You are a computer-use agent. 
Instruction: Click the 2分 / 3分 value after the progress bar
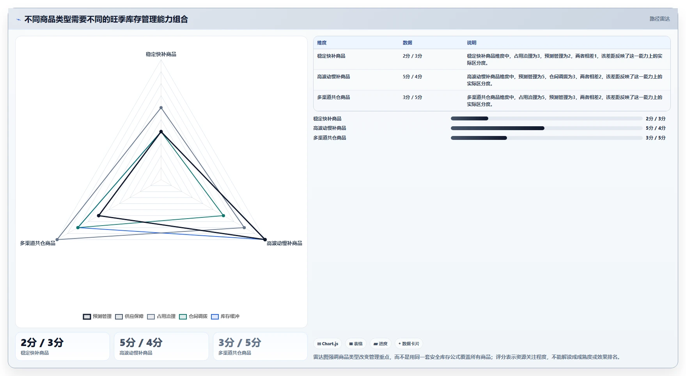point(656,119)
